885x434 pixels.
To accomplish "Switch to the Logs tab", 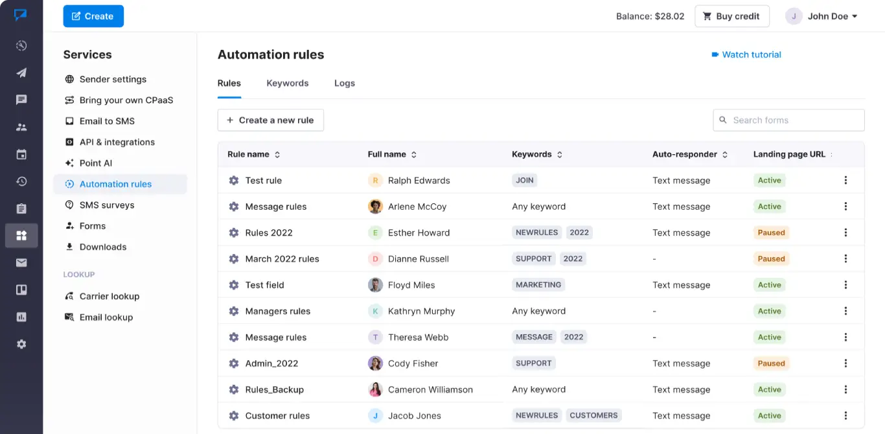I will (345, 84).
